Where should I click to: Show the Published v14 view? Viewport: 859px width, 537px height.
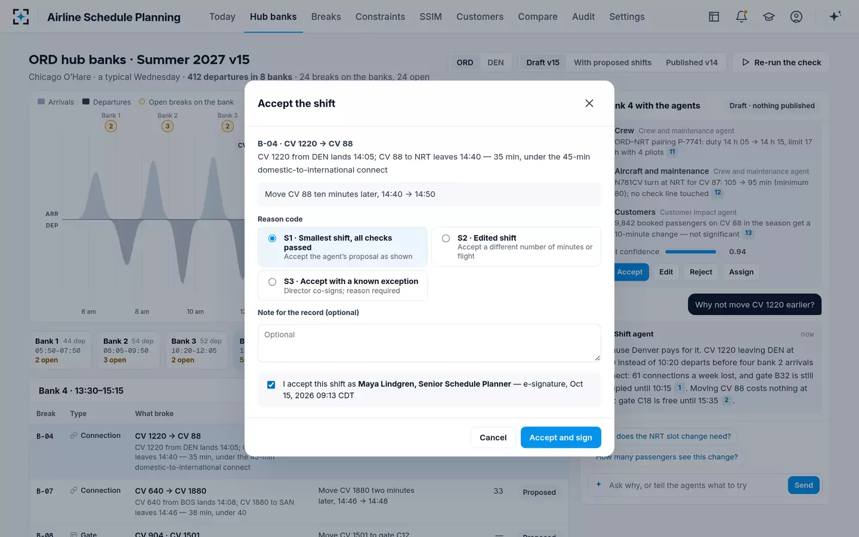692,63
